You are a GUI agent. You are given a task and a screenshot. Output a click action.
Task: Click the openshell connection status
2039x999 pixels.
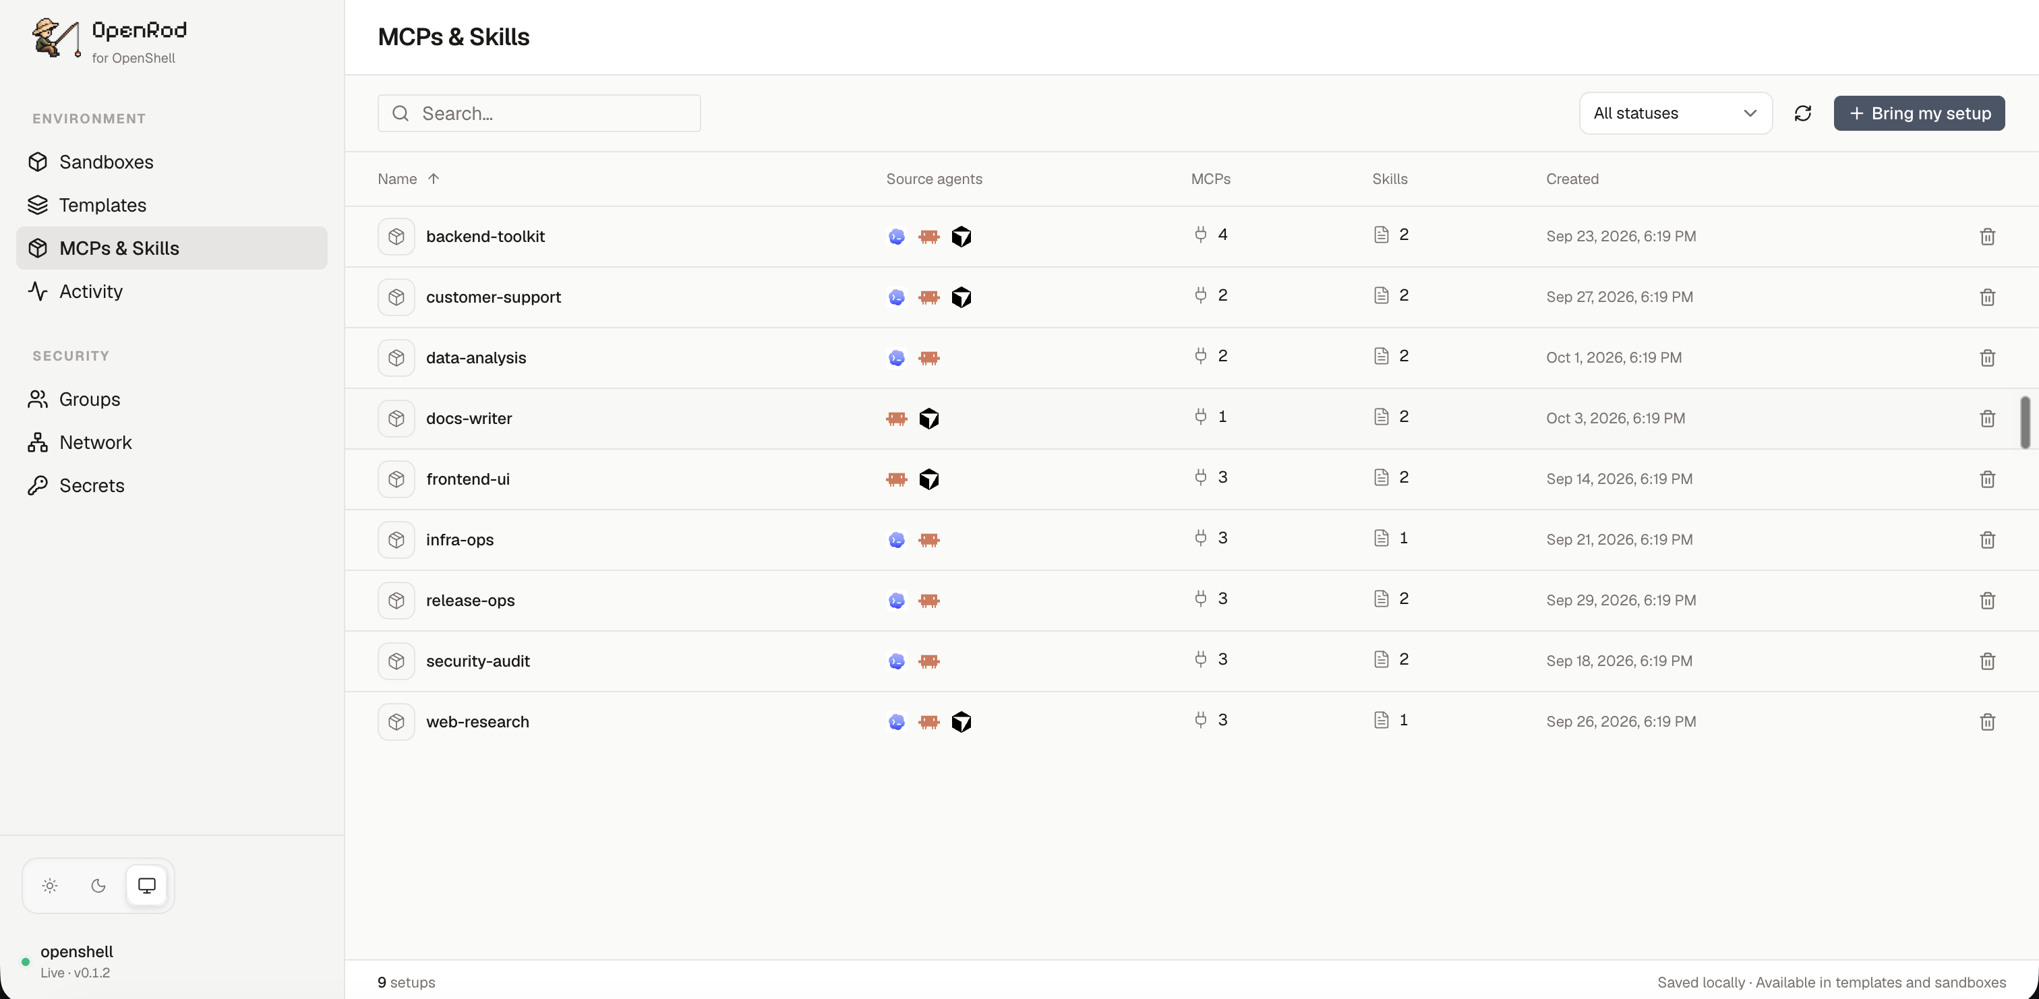click(x=67, y=961)
